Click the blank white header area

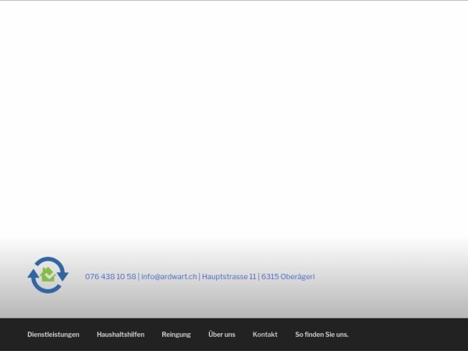pos(234,117)
